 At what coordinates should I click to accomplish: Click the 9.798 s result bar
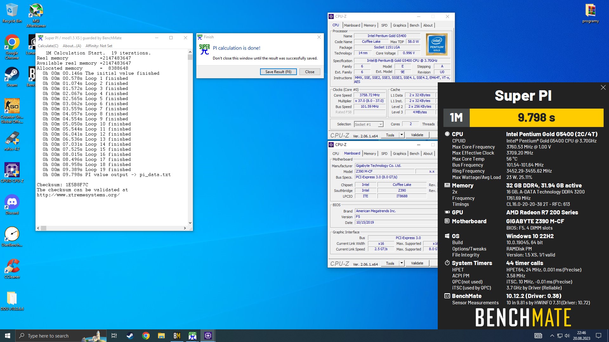536,118
